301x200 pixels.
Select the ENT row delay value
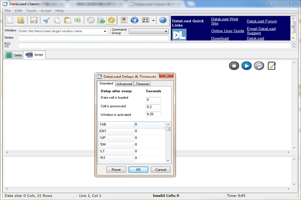tap(149, 131)
